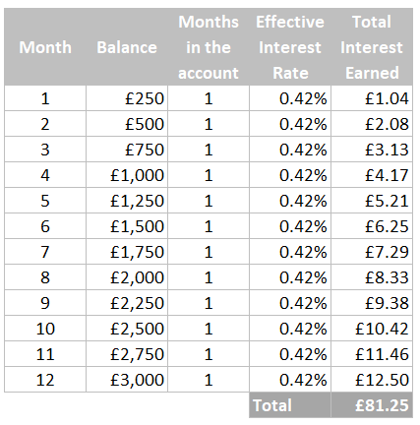Click the £1,000 balance cell
Image resolution: width=420 pixels, height=425 pixels.
(x=127, y=175)
